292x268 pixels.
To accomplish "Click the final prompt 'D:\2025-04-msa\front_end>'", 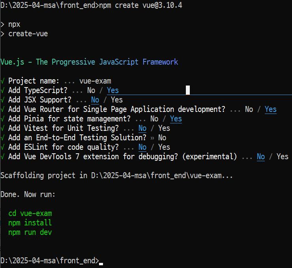I will point(50,261).
